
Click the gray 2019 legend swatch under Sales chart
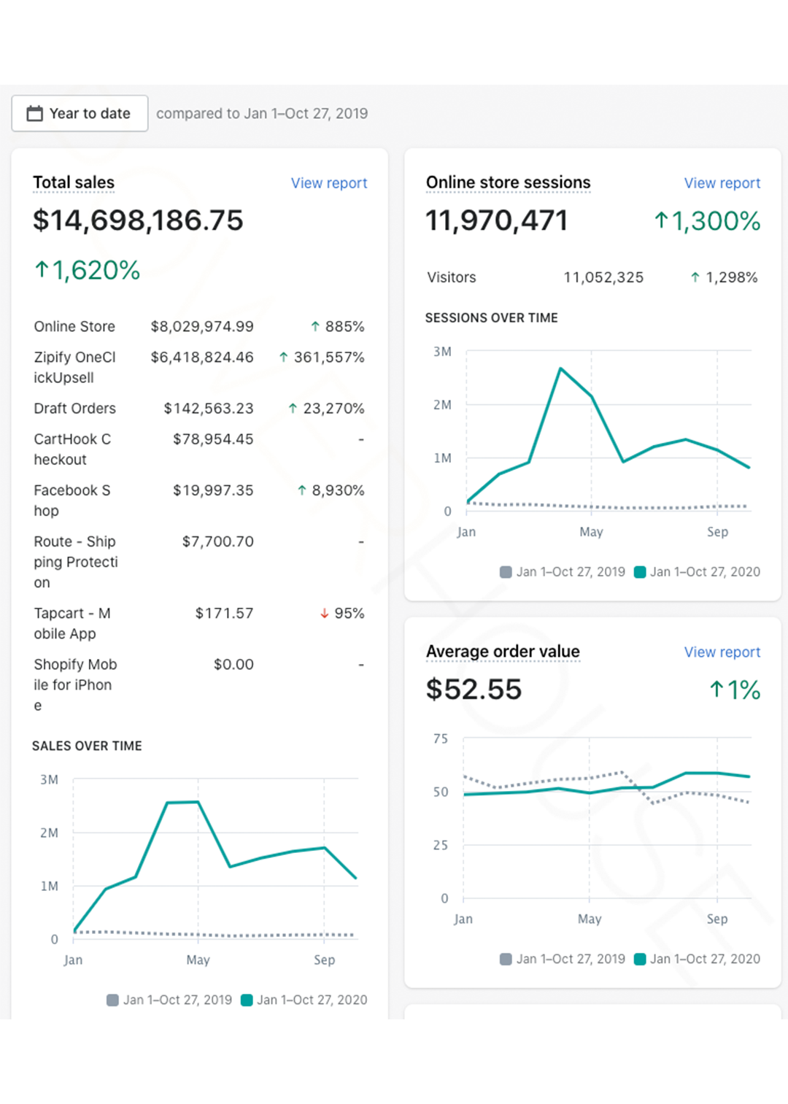(x=112, y=1000)
